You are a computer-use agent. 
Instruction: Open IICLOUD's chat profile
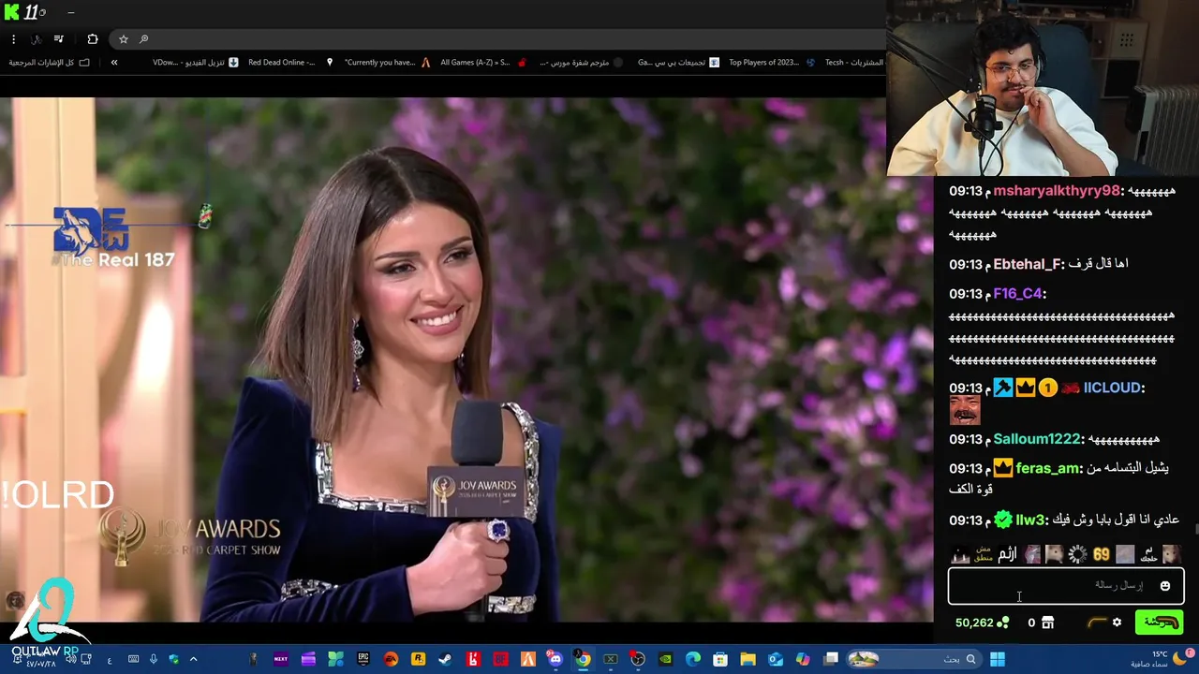click(1112, 388)
